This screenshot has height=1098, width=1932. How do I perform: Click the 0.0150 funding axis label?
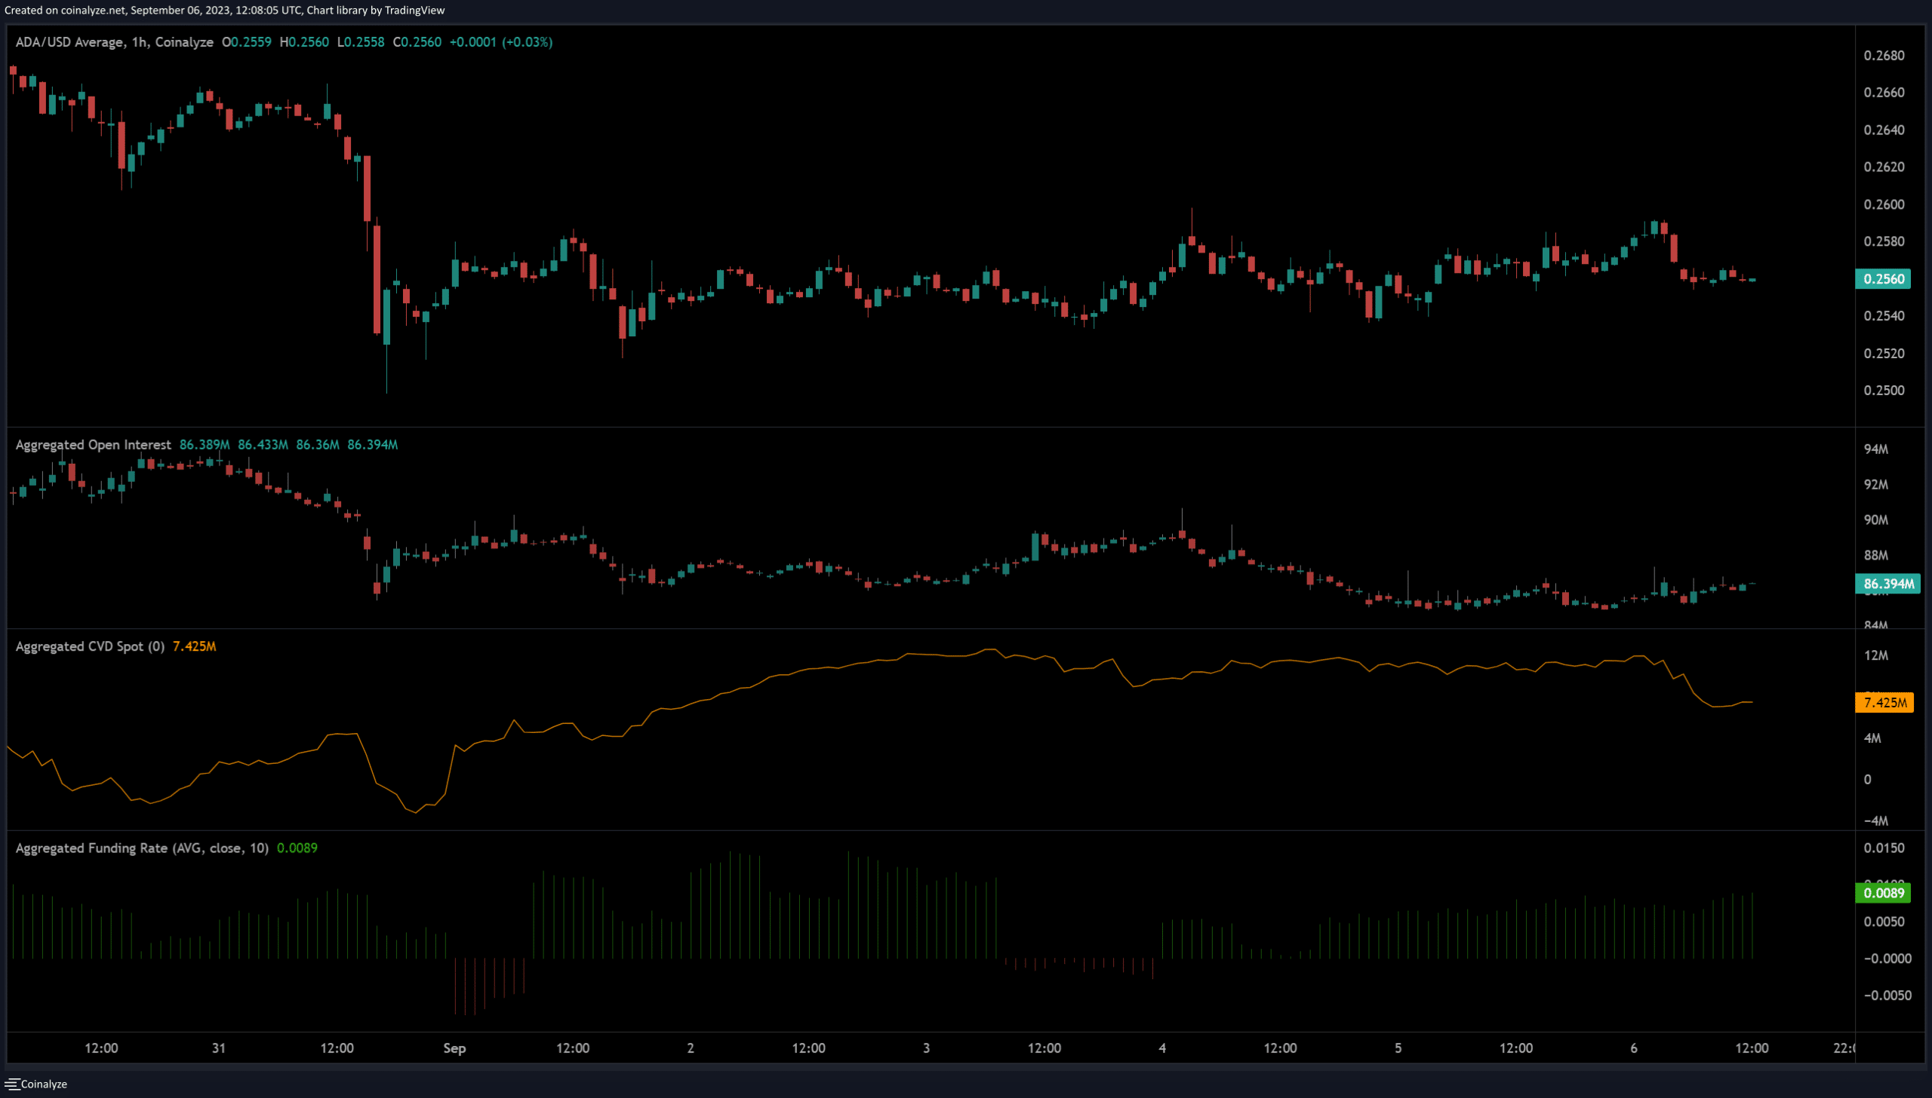pos(1884,848)
